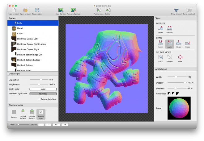Click the Tools panel header
204x141 pixels.
(x=175, y=18)
